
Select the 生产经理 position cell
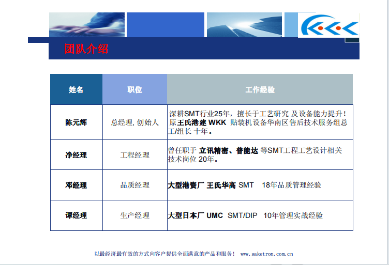coord(134,215)
